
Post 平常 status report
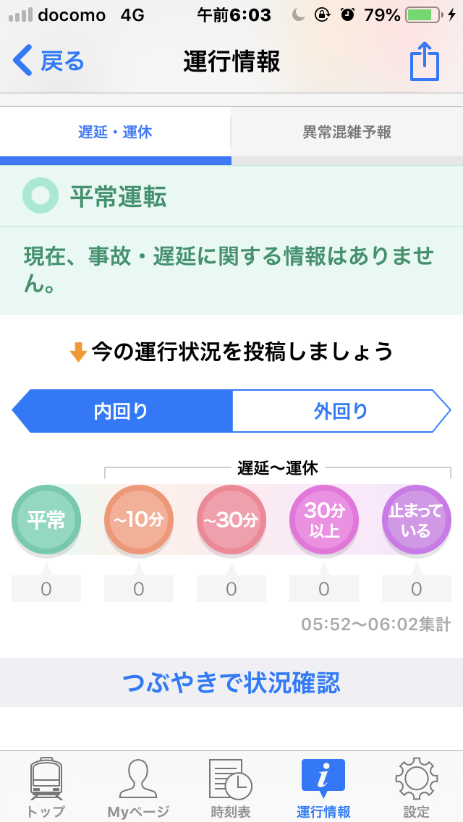point(46,520)
